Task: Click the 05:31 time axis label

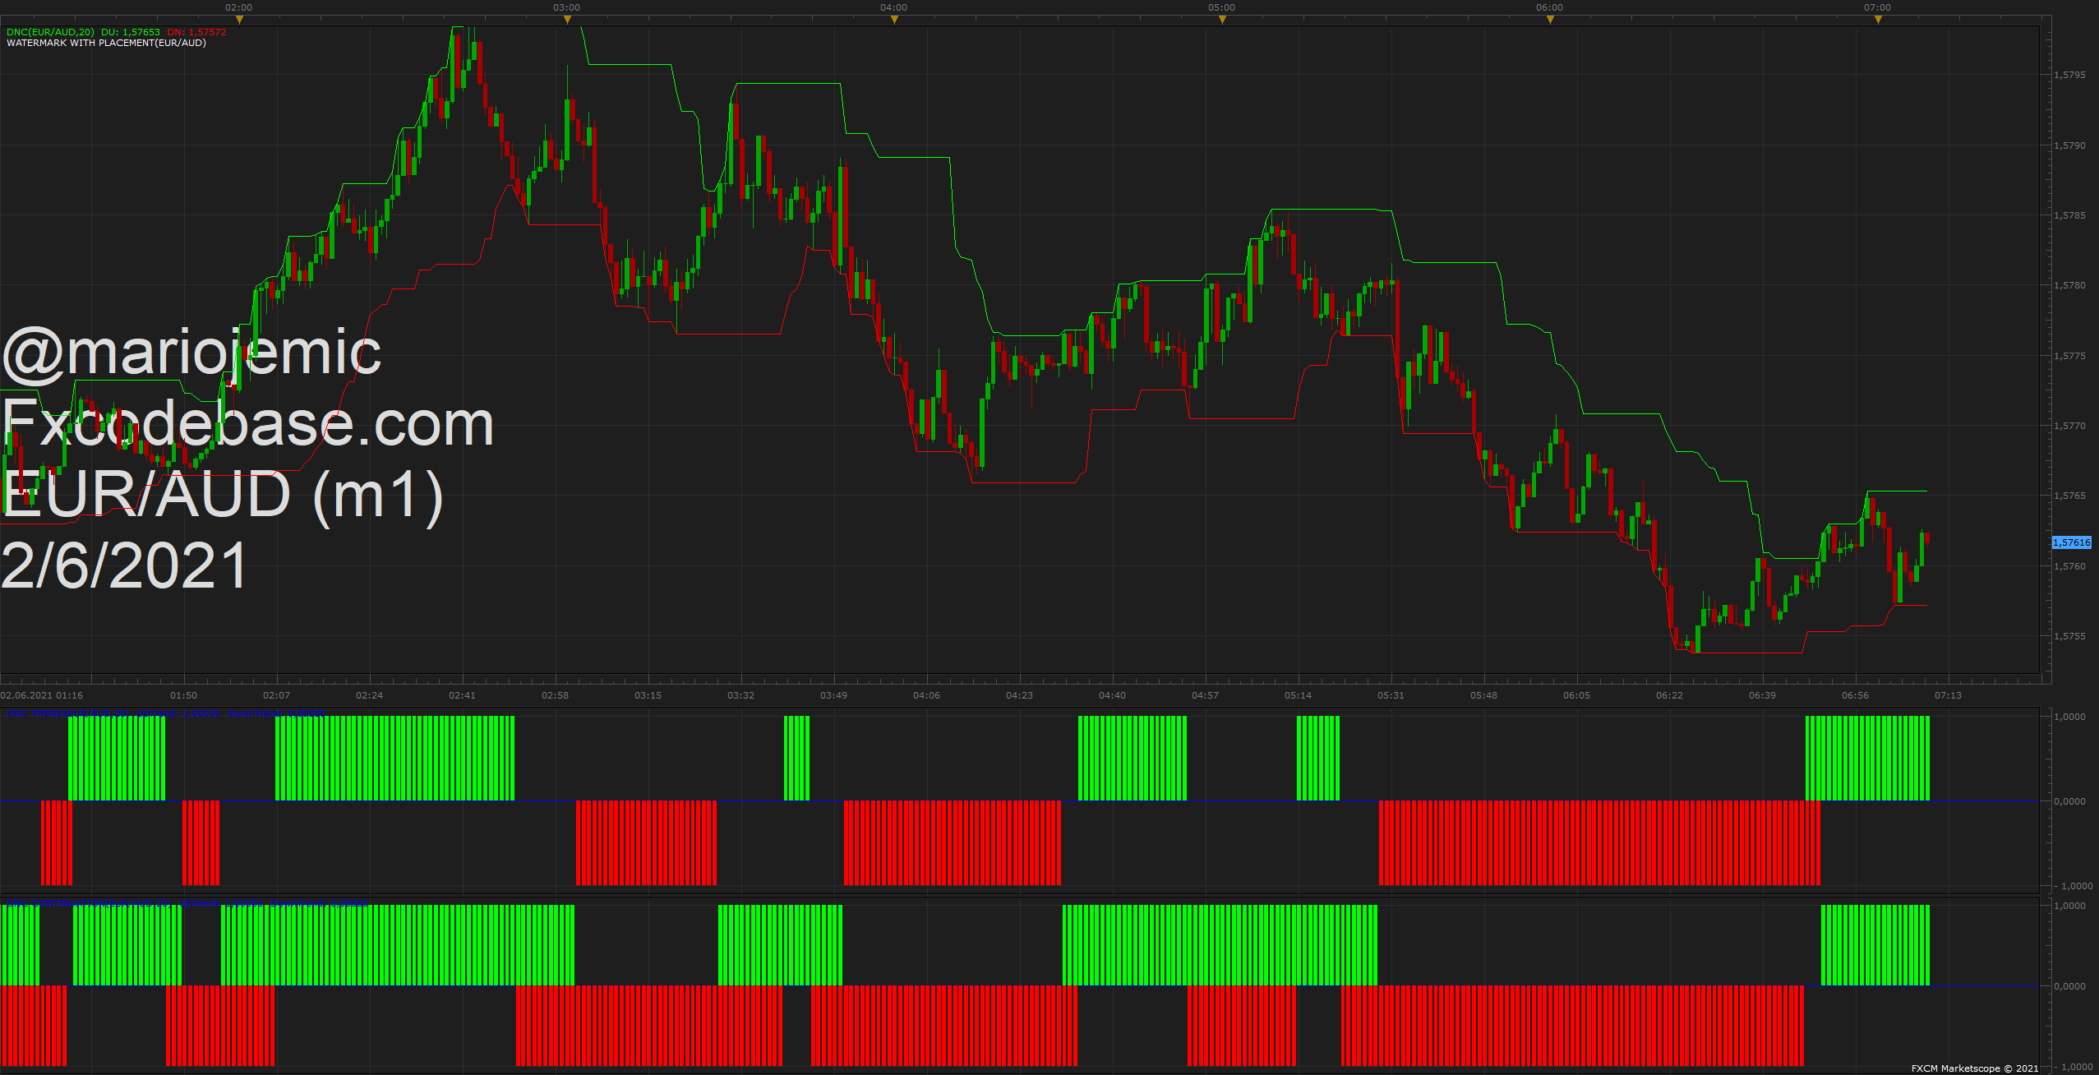Action: 1391,695
